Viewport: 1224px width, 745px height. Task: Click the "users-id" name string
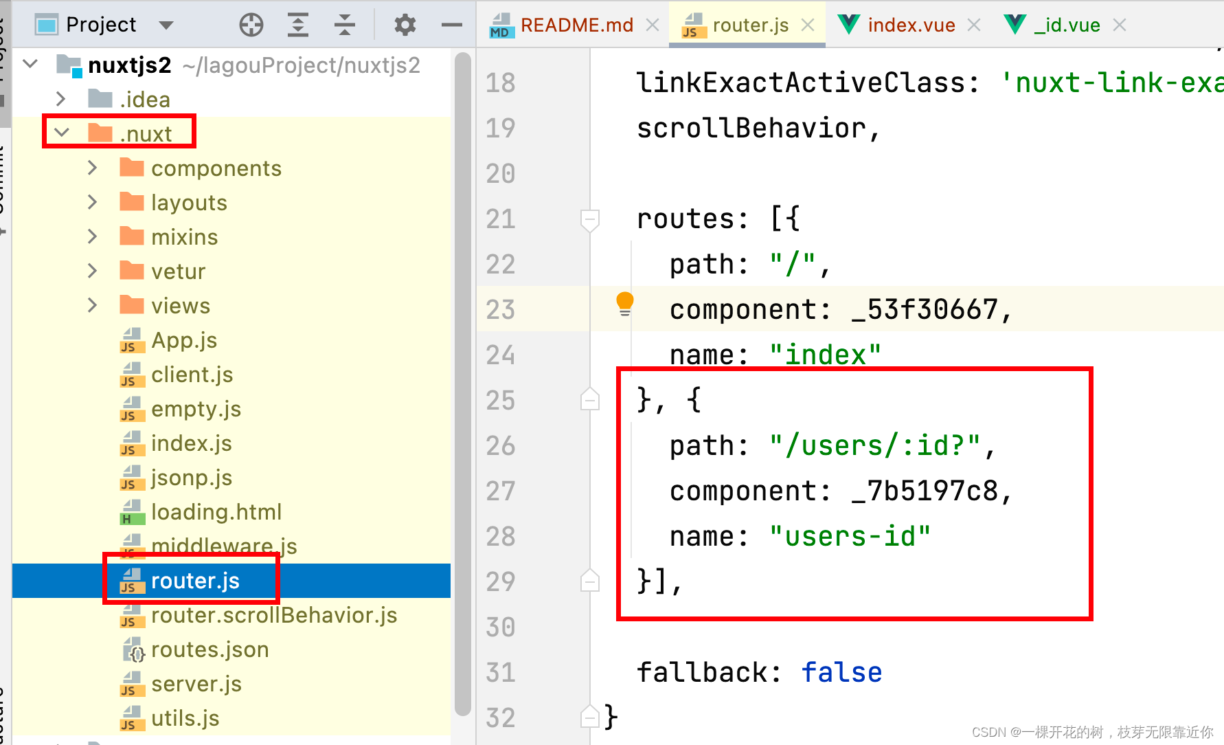click(x=850, y=536)
